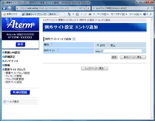Click the 設定 apply button

tap(114, 57)
